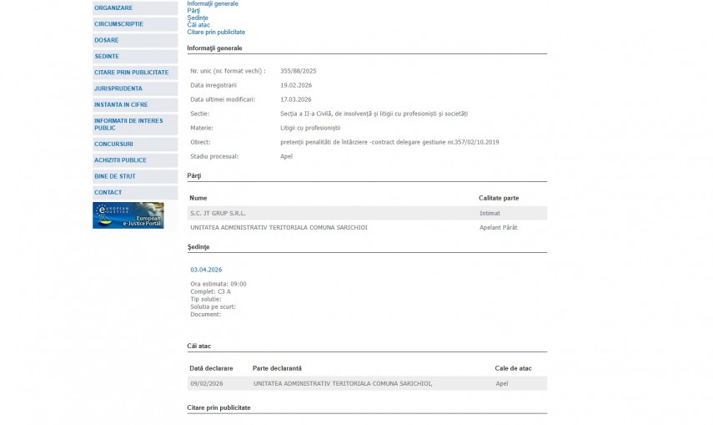
Task: Open the 03.04.2026 hearing date link
Action: point(206,270)
